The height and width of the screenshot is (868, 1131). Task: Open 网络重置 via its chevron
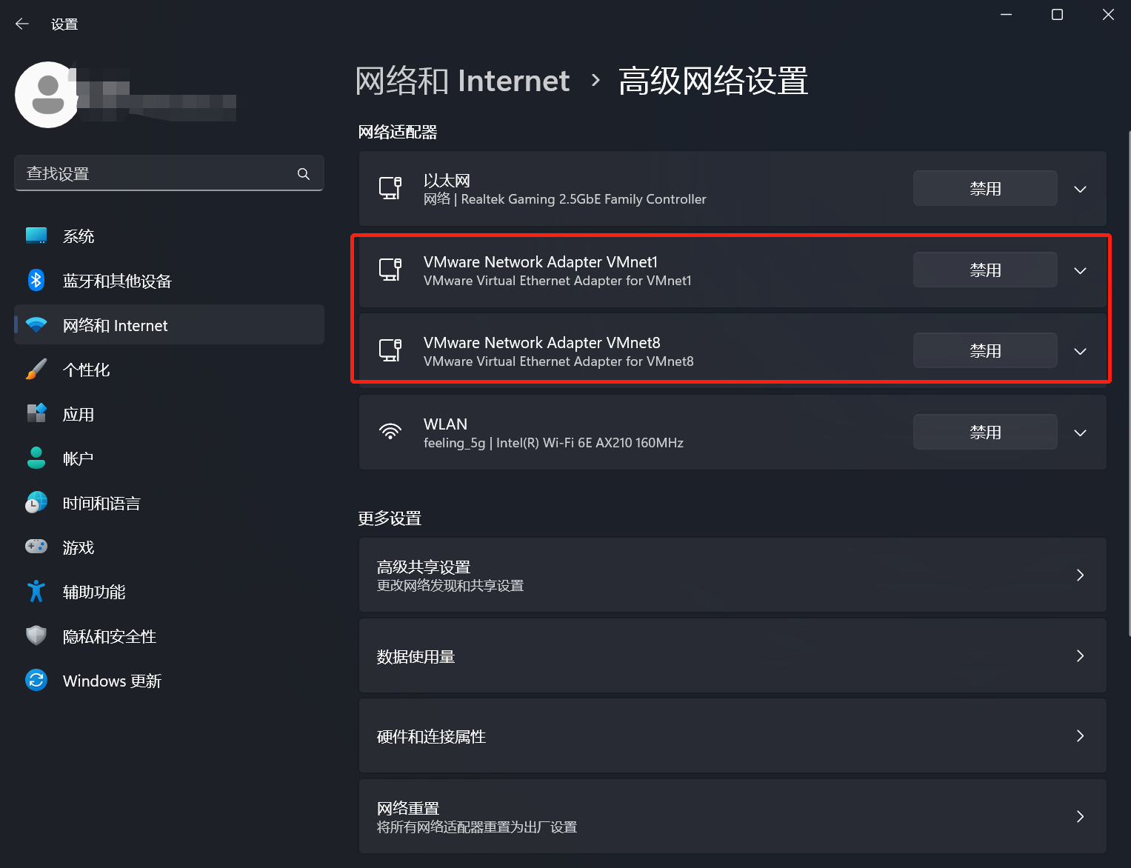[1081, 817]
